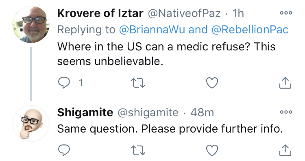Reply to Shigamite's tweet
This screenshot has width=305, height=161.
(64, 150)
